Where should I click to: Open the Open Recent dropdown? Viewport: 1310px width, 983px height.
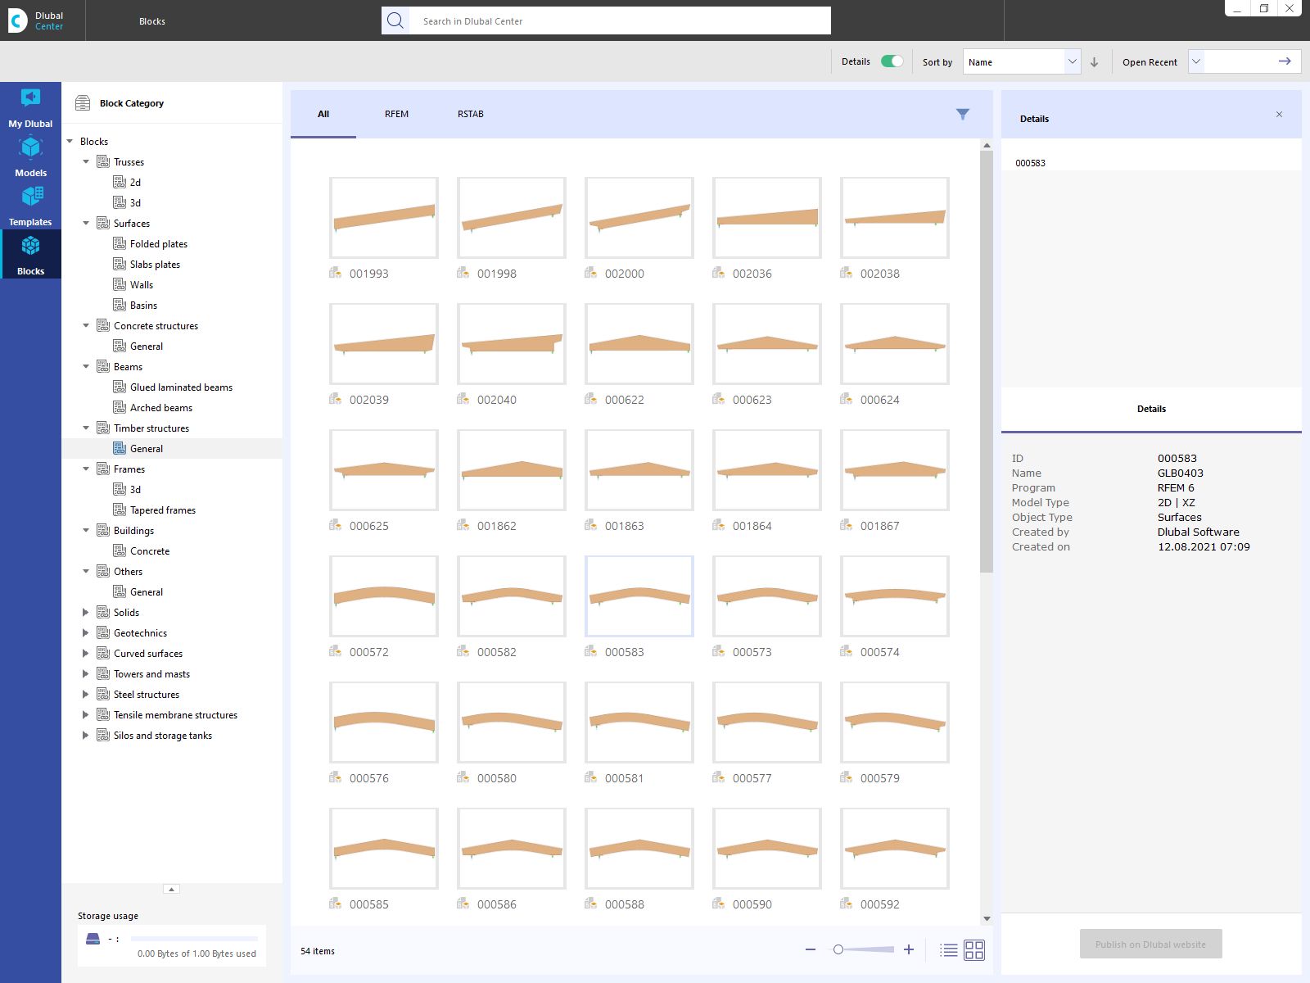(1196, 61)
